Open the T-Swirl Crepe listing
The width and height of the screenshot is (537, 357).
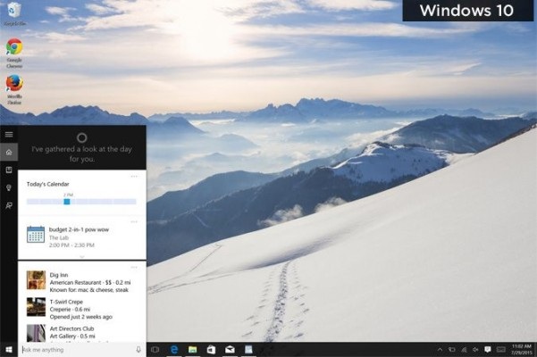[x=82, y=309]
